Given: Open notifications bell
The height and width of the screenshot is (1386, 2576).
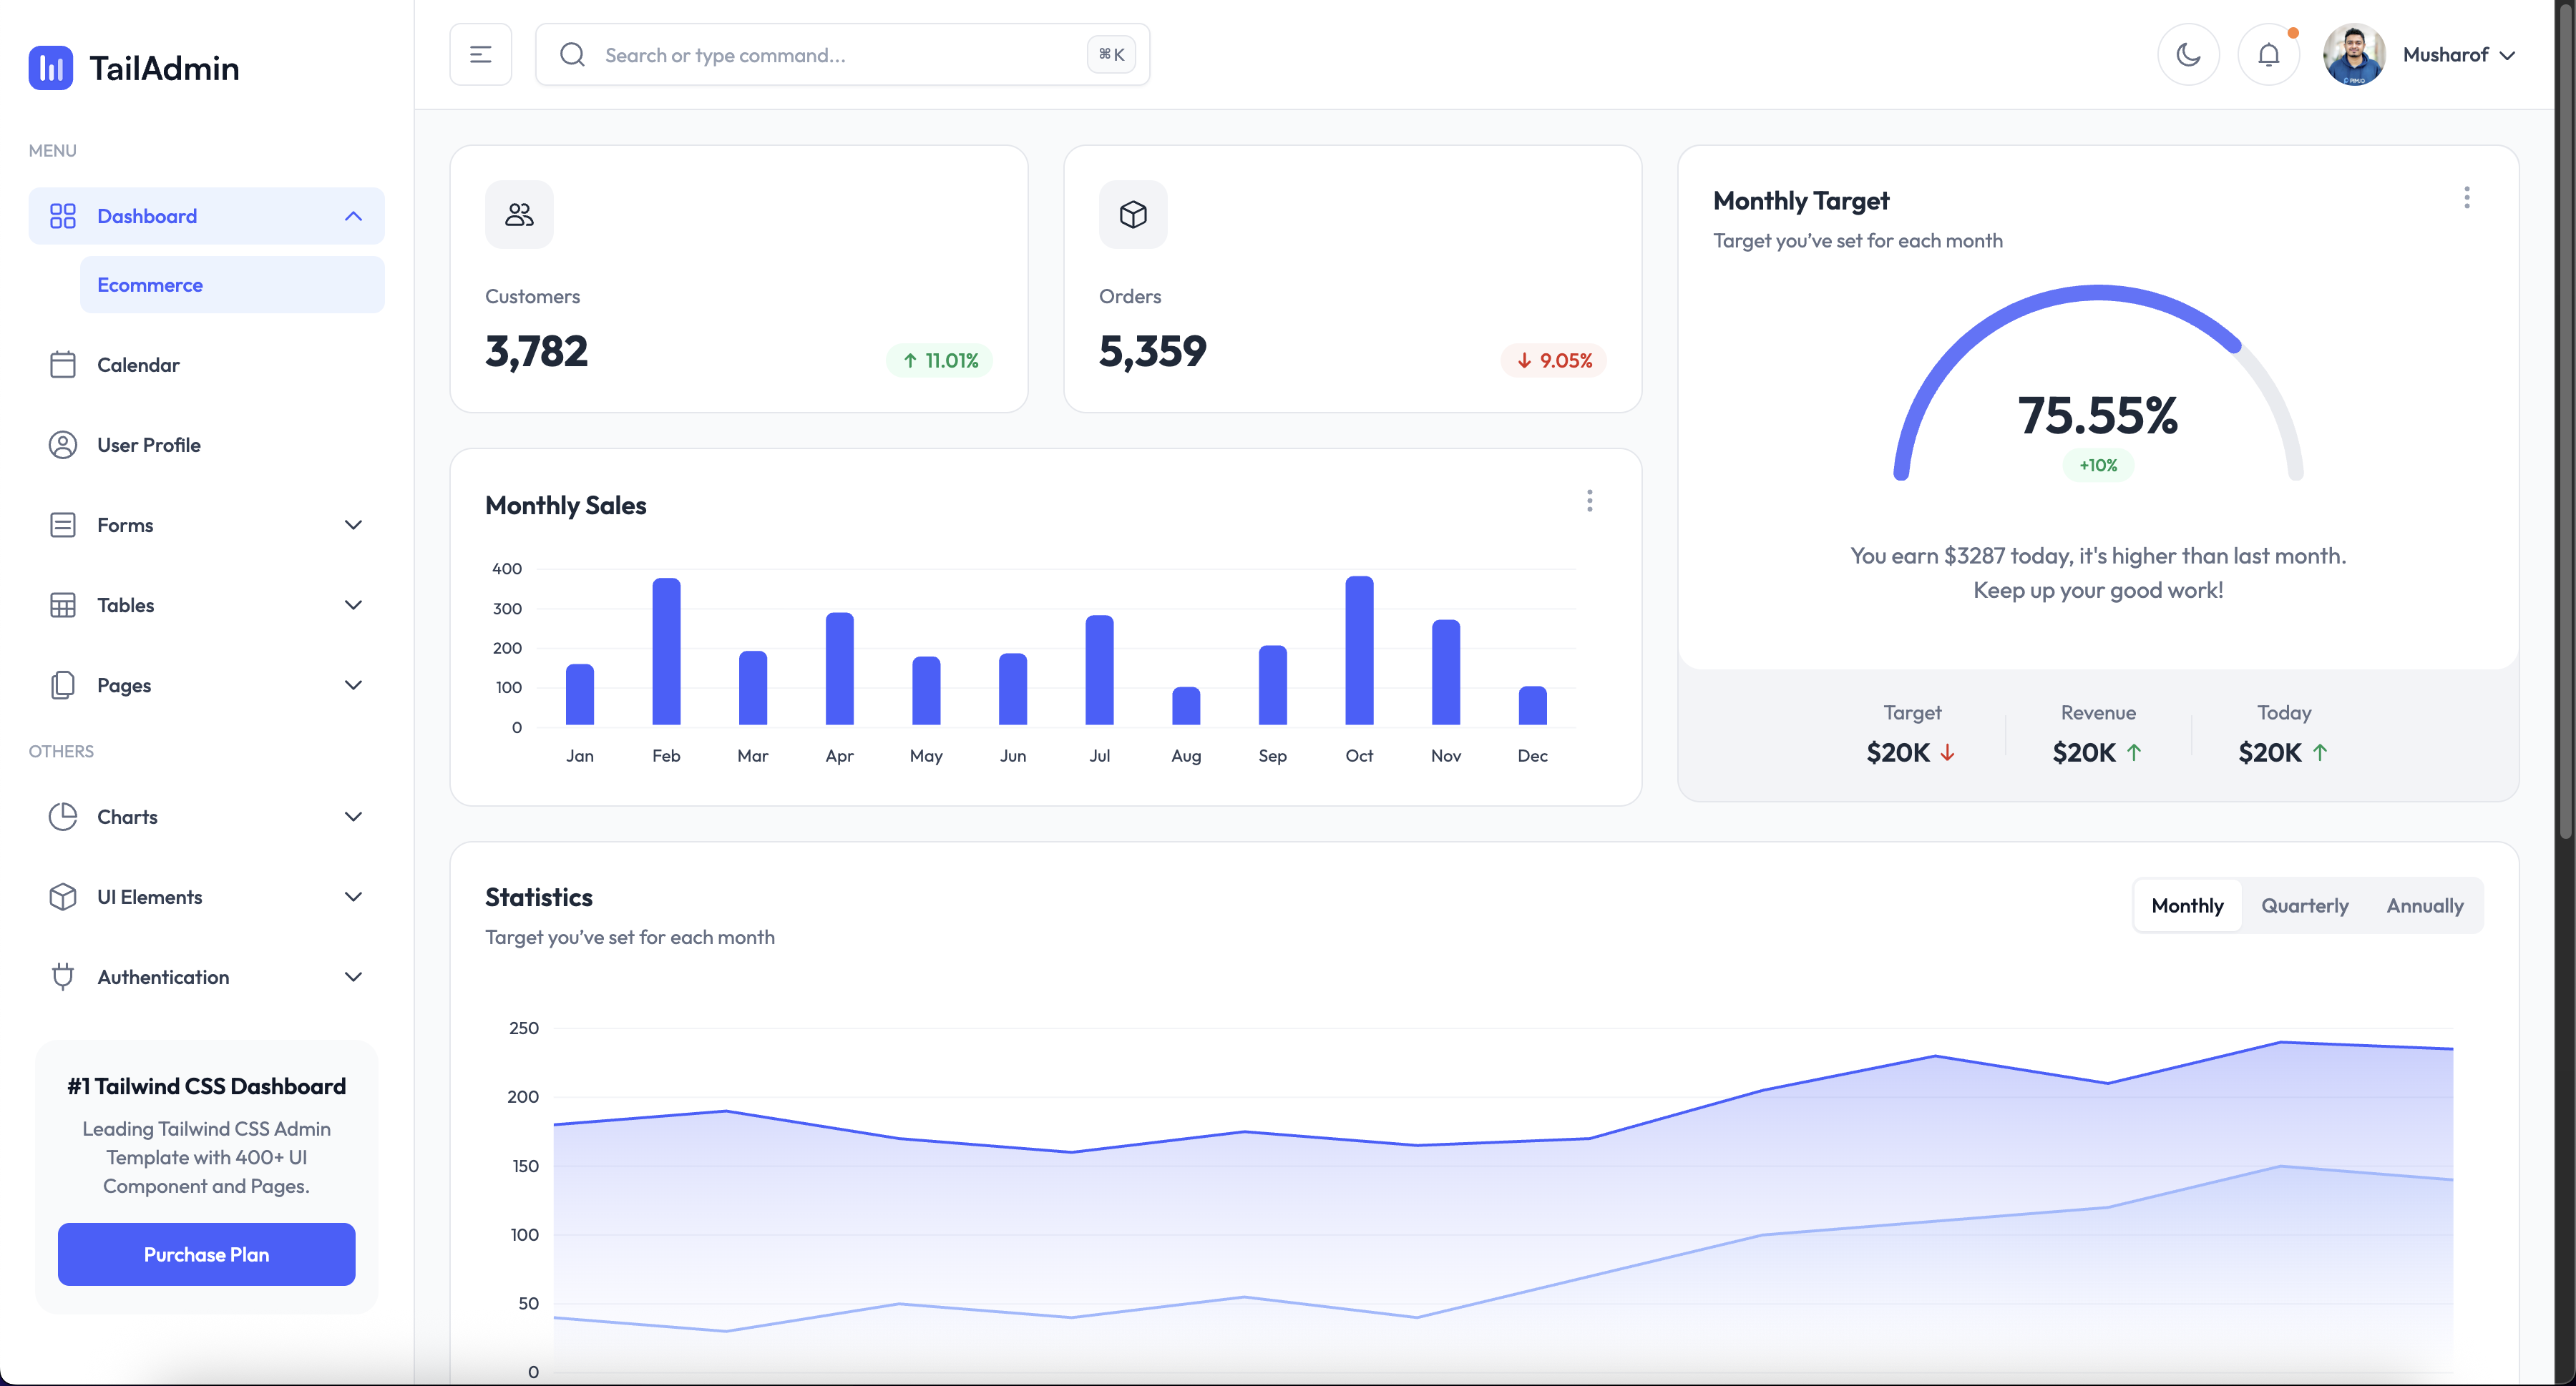Looking at the screenshot, I should coord(2269,54).
